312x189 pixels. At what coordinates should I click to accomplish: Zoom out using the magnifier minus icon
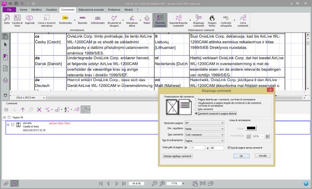pos(154,183)
